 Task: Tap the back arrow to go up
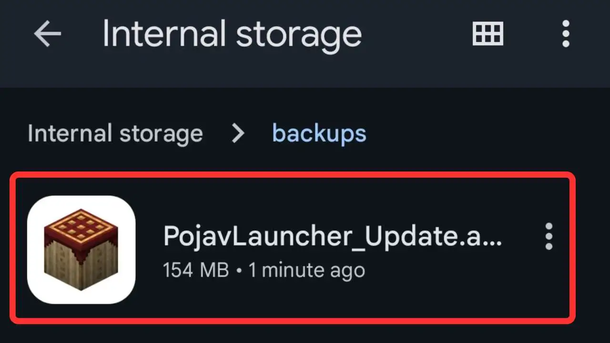click(x=46, y=33)
